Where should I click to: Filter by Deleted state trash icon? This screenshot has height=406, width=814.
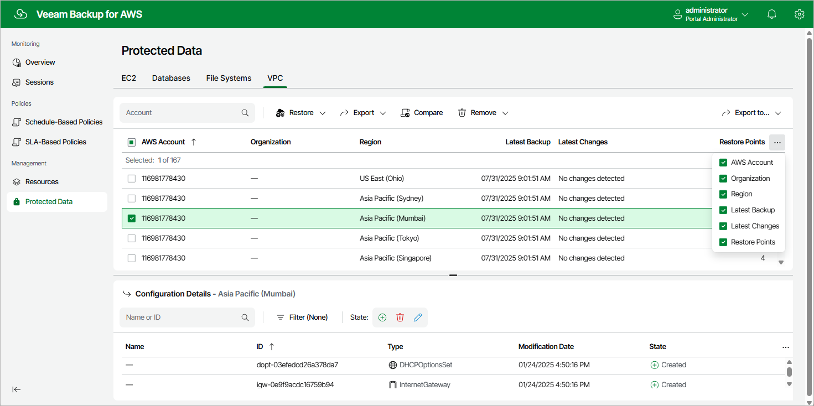tap(400, 317)
